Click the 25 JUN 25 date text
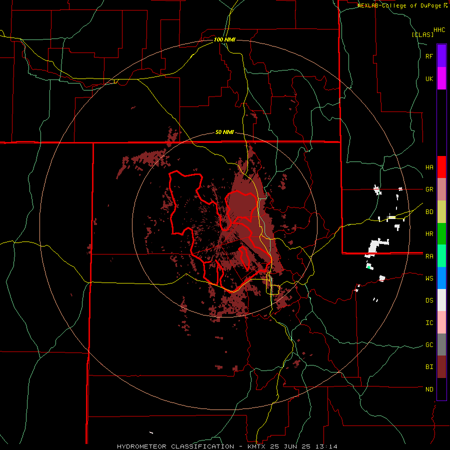The width and height of the screenshot is (450, 450). (289, 446)
